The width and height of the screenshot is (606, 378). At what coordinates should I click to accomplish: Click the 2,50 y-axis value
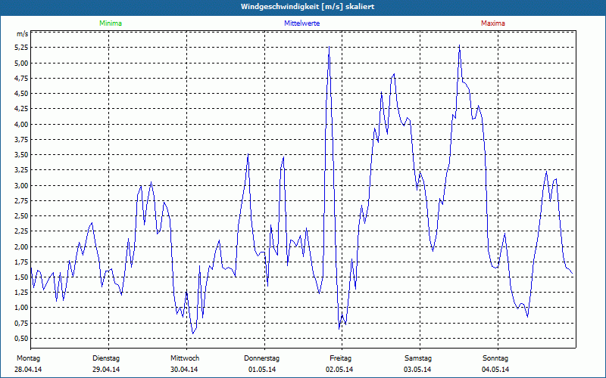[x=23, y=216]
